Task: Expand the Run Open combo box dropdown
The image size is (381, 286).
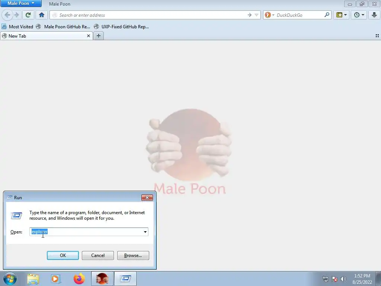Action: tap(145, 232)
